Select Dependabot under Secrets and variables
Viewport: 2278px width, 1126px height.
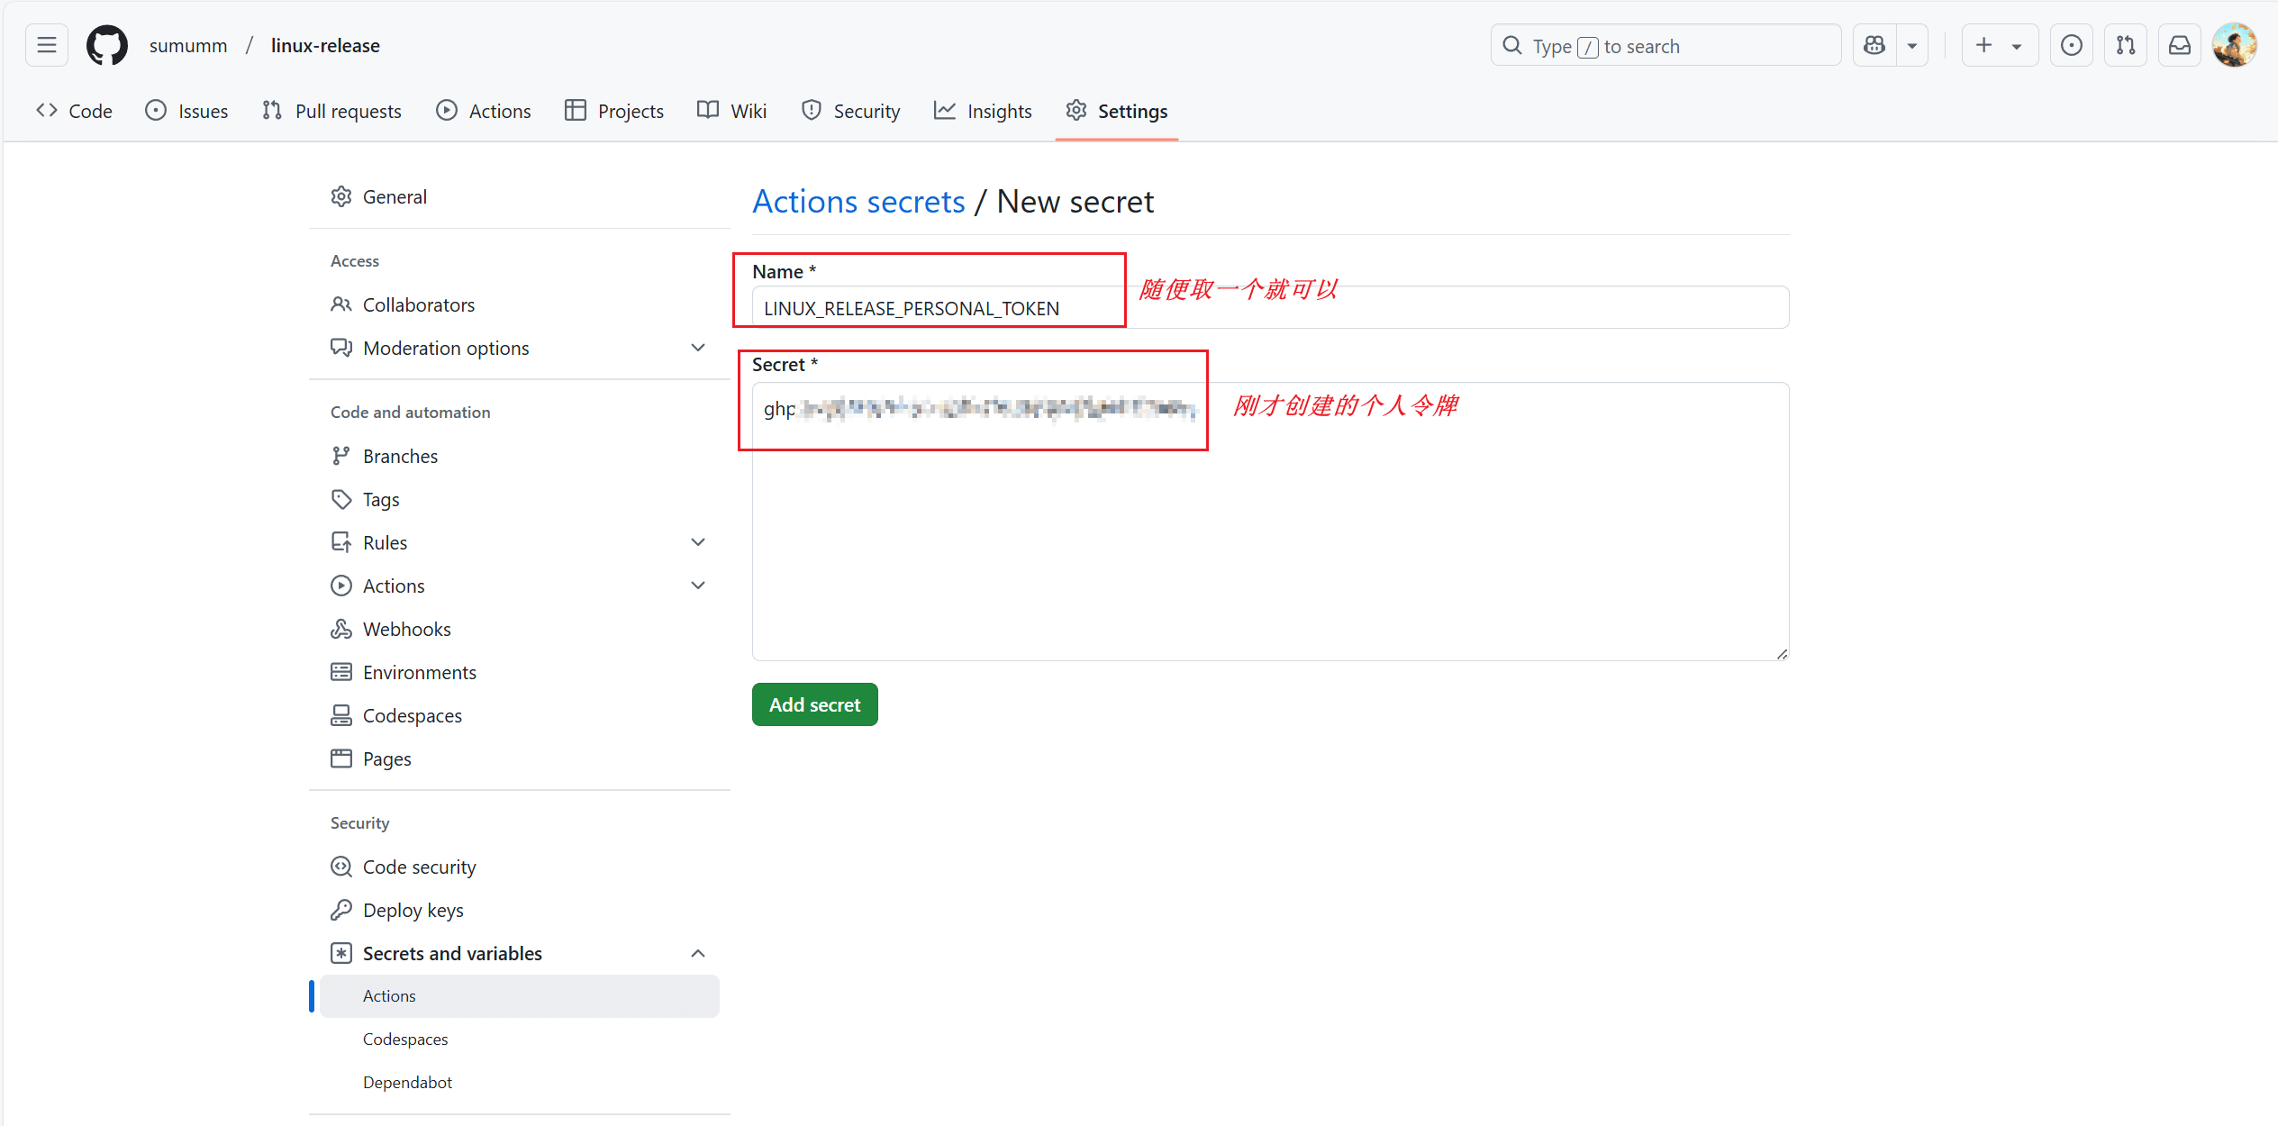click(407, 1082)
